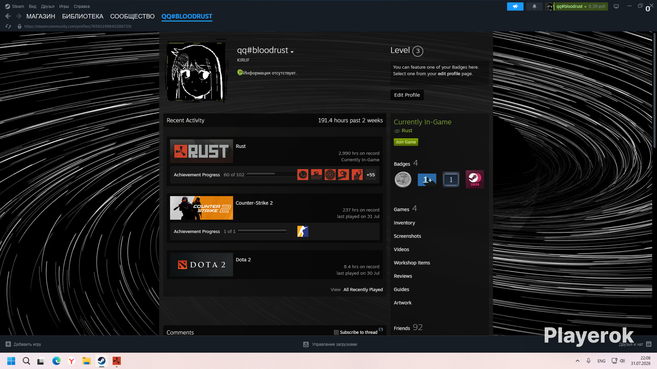Viewport: 657px width, 369px height.
Task: Open the Guides link
Action: tap(401, 289)
